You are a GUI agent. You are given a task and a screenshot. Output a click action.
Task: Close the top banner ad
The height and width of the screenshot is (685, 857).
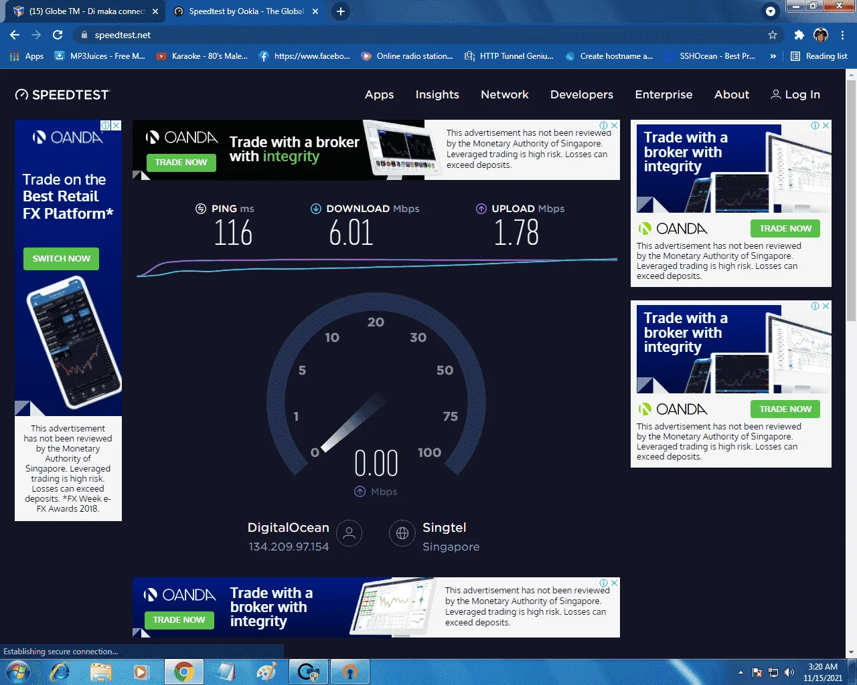click(x=615, y=125)
